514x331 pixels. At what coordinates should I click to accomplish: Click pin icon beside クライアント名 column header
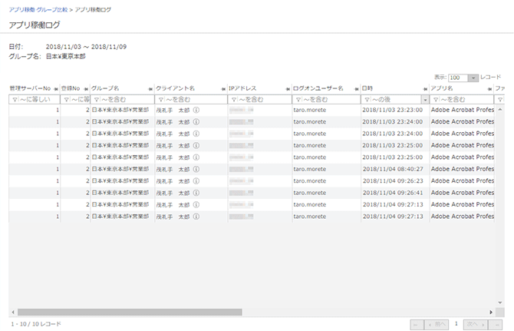(223, 89)
